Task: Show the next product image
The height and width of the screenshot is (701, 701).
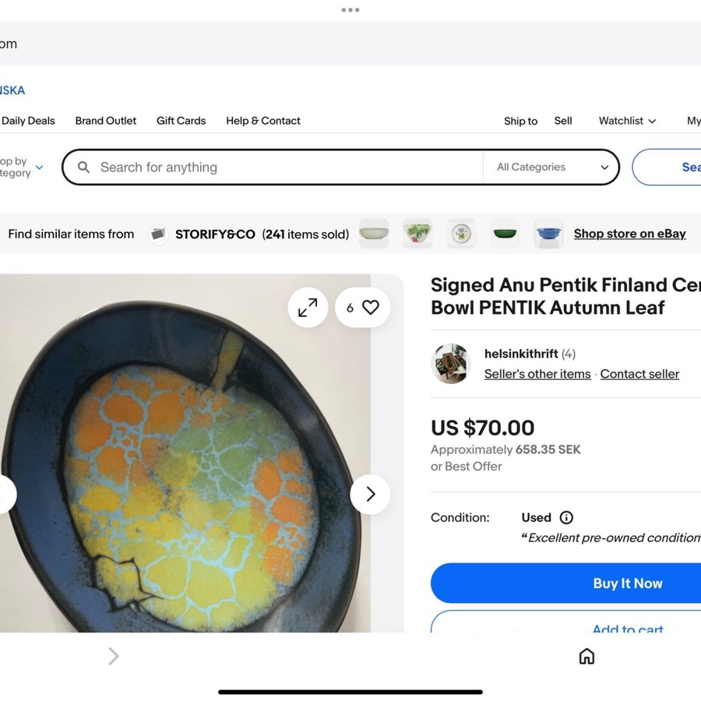Action: pyautogui.click(x=370, y=494)
